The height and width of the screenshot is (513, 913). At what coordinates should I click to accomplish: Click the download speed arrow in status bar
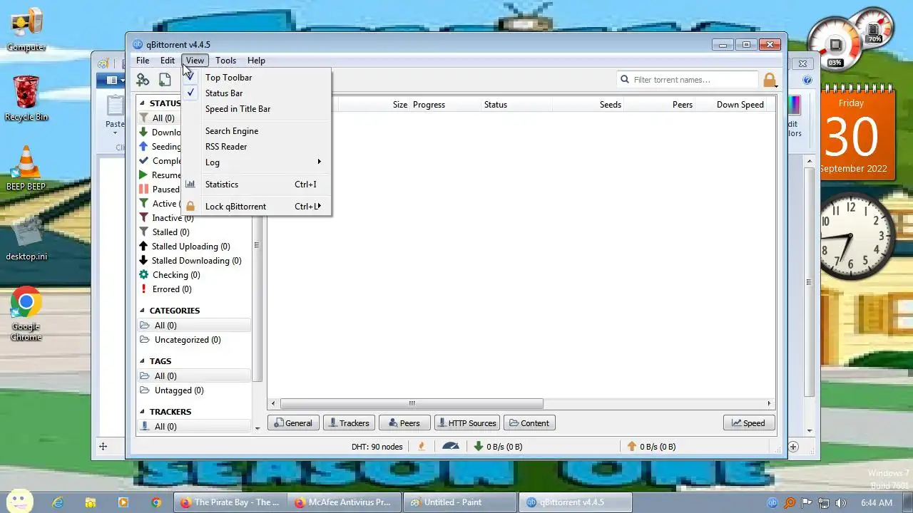point(478,447)
